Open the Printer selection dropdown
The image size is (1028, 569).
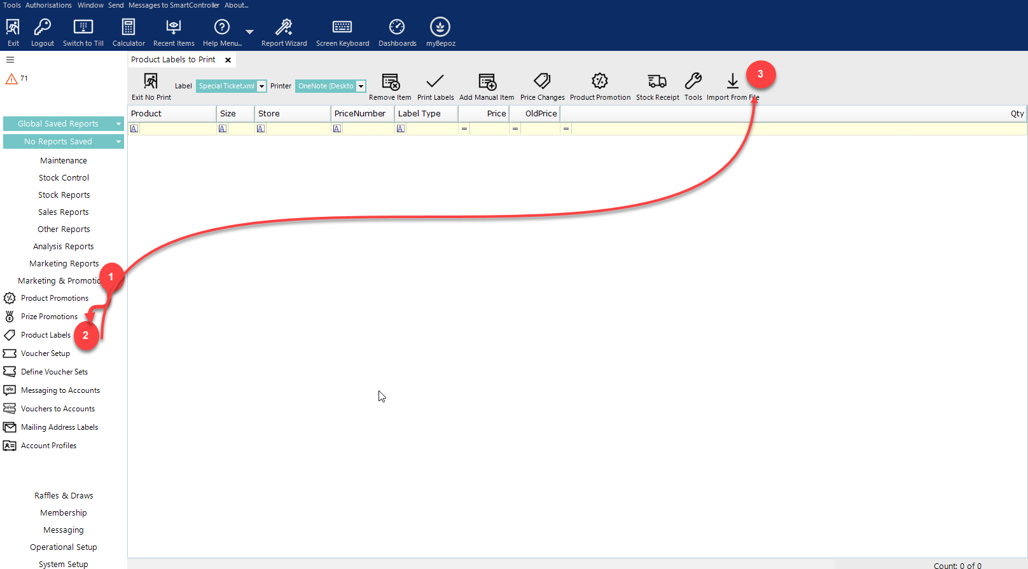coord(361,86)
